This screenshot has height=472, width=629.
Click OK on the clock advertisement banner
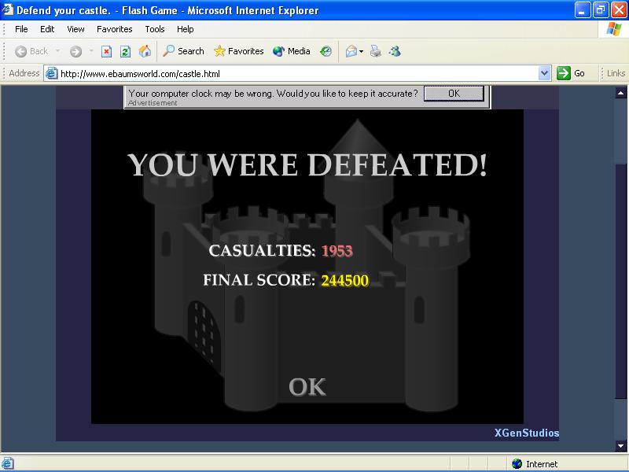coord(454,94)
